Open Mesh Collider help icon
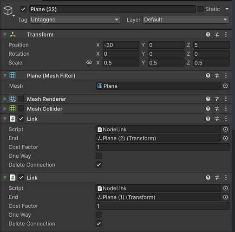Image resolution: width=235 pixels, height=232 pixels. tap(208, 109)
